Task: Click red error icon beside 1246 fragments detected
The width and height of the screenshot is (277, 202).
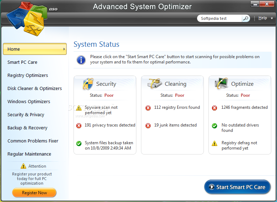Action: tap(214, 108)
